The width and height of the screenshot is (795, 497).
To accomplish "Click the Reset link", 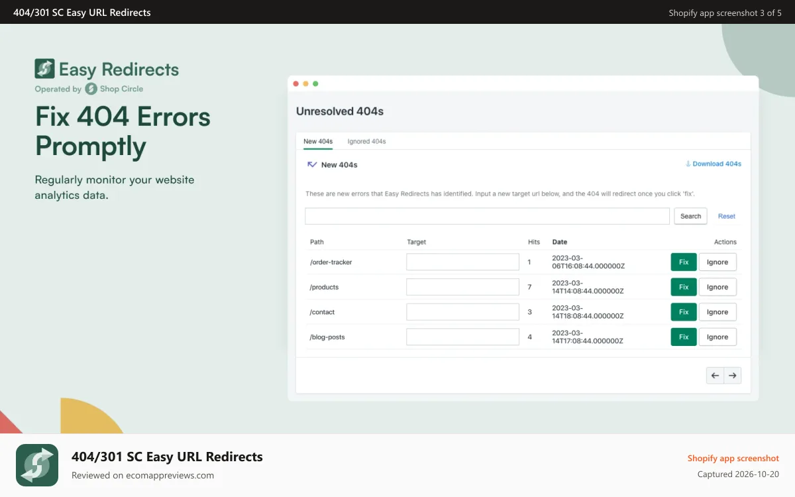I will (727, 216).
